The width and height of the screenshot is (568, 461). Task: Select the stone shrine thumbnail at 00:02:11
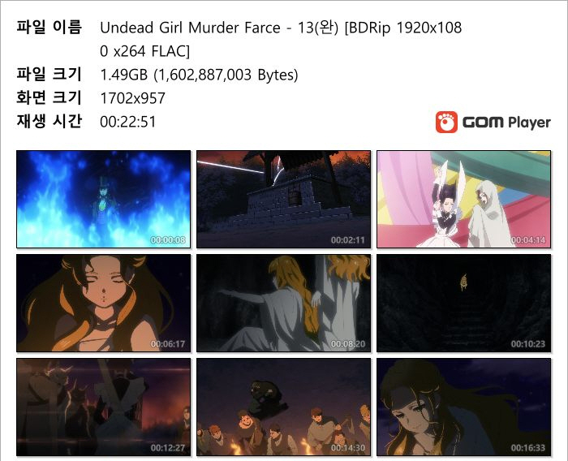(283, 199)
